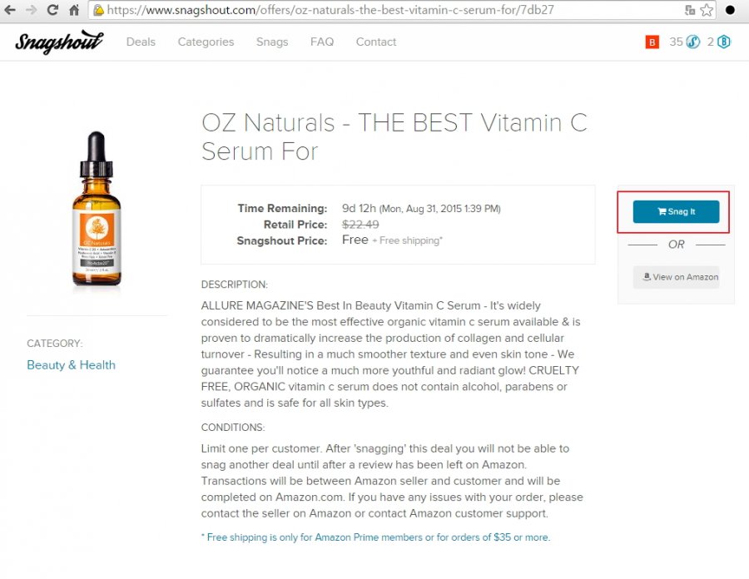Screen dimensions: 749x579
Task: Click the blue Snag It button
Action: (x=676, y=211)
